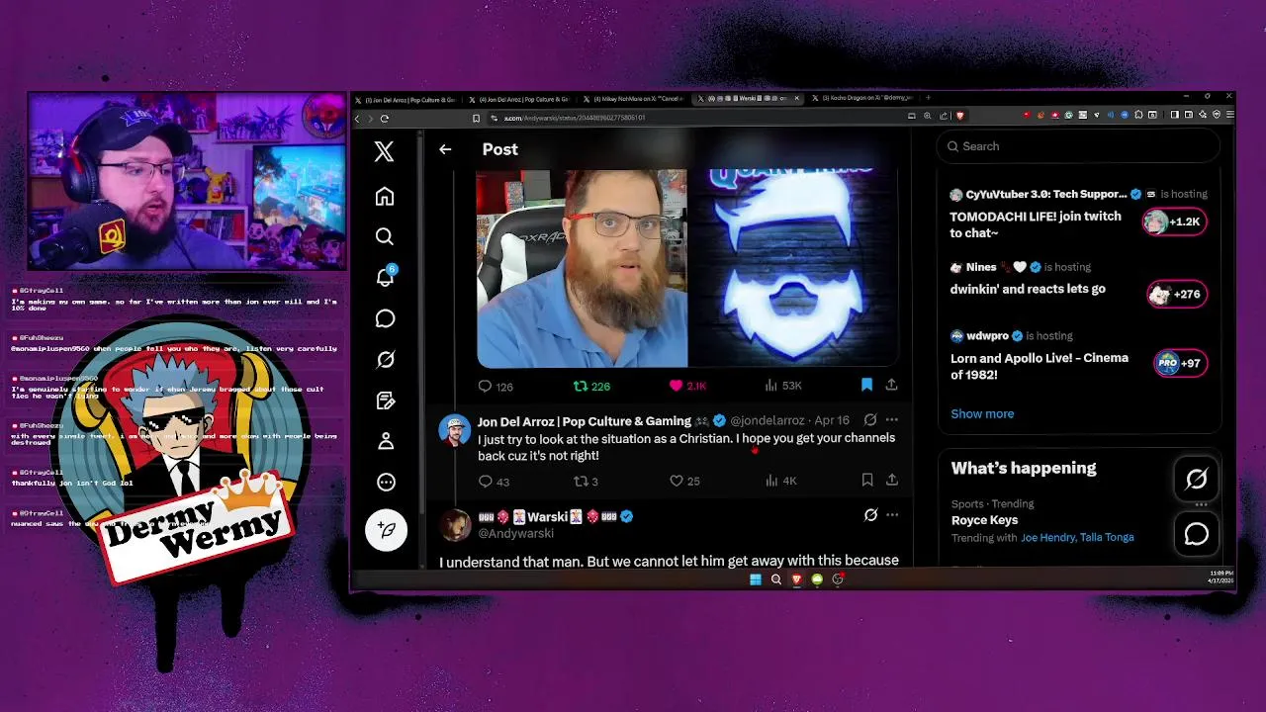This screenshot has width=1266, height=712.
Task: Focus the X Search field
Action: pyautogui.click(x=1078, y=146)
